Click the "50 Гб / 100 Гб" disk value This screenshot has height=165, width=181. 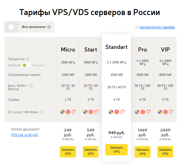tap(143, 87)
